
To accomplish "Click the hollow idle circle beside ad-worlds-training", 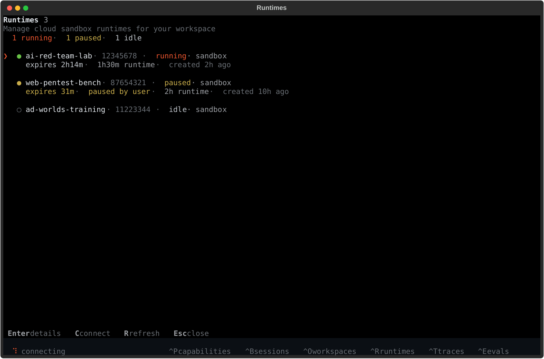I will (x=19, y=109).
